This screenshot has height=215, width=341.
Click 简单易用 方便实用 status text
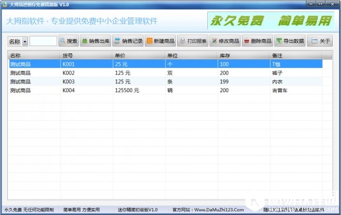pos(81,210)
